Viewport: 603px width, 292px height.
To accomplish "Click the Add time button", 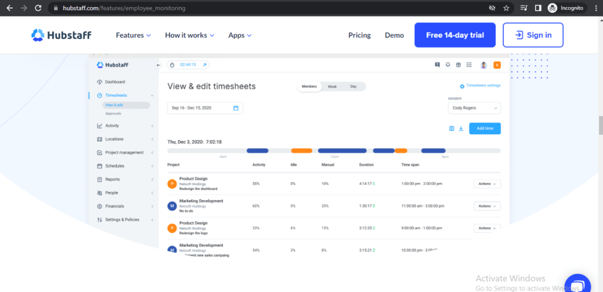I will [x=485, y=128].
